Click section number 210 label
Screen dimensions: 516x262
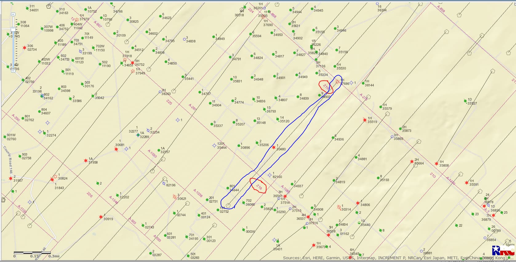coord(433,175)
